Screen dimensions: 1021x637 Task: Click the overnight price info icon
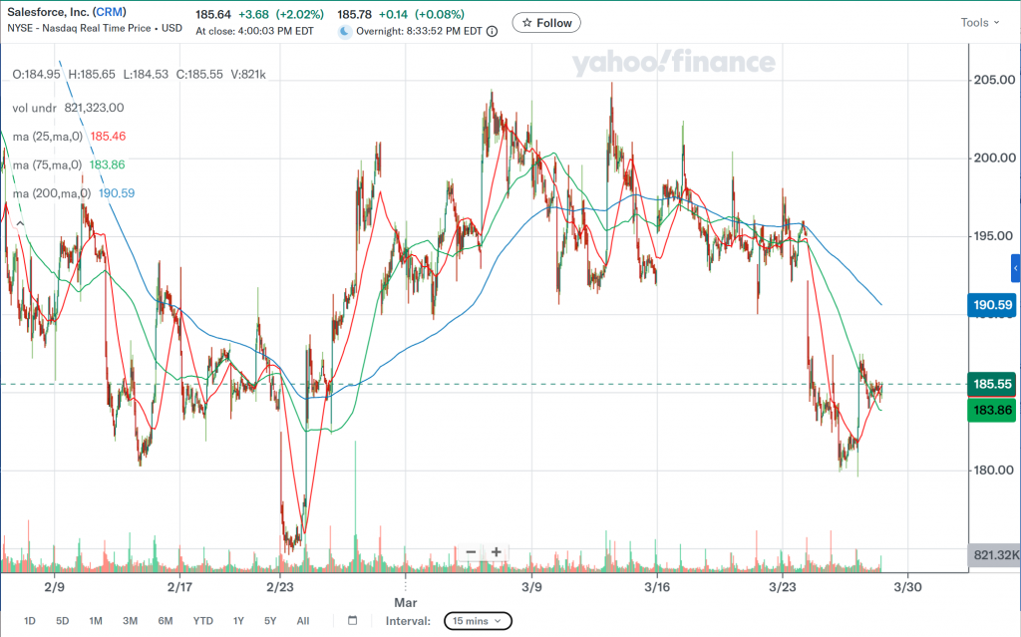[x=492, y=31]
